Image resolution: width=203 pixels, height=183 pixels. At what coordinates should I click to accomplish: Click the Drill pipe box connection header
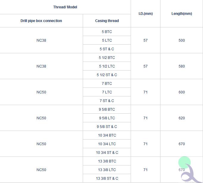41,21
